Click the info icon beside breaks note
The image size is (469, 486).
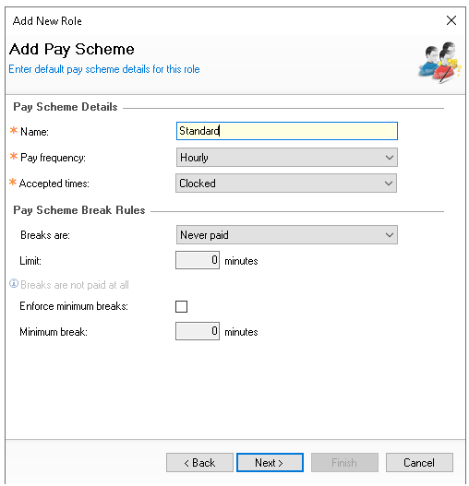[x=14, y=284]
